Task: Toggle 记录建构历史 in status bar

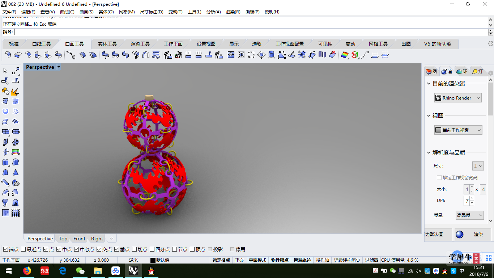Action: point(347,260)
